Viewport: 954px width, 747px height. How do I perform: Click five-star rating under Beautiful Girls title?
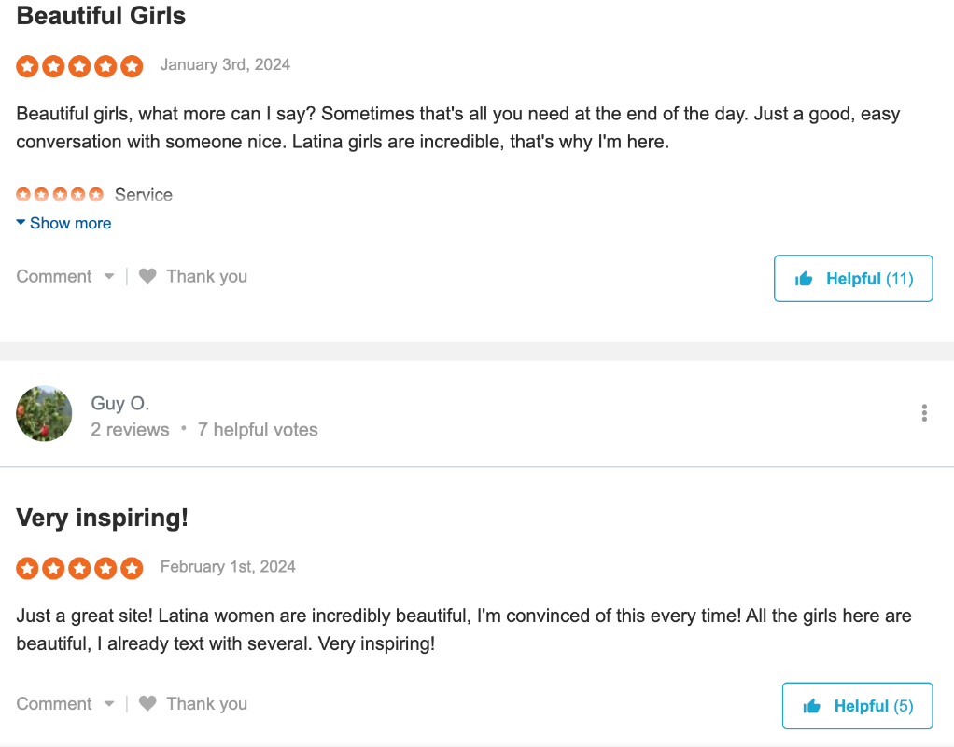79,65
